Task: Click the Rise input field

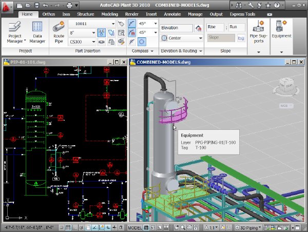Action: pyautogui.click(x=215, y=27)
